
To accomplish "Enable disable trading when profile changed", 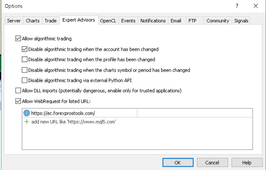I will 25,60.
